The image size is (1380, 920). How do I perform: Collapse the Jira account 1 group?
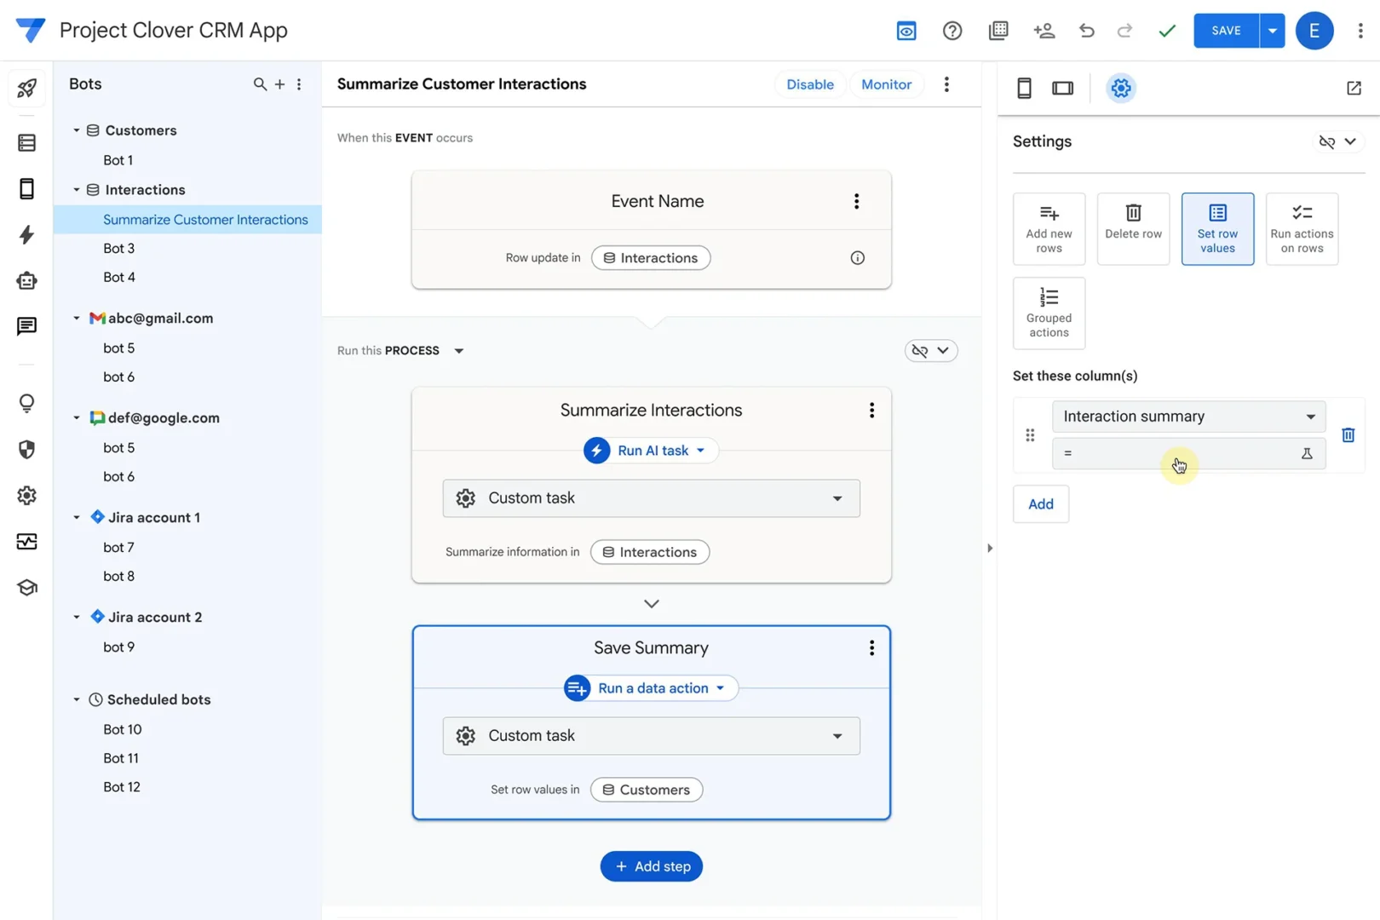click(77, 518)
